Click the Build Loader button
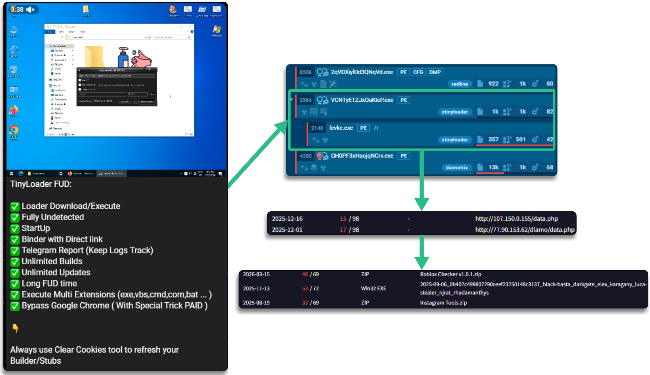Image resolution: width=650 pixels, height=375 pixels. (x=146, y=101)
